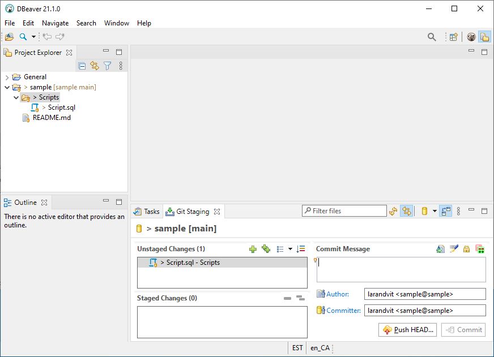This screenshot has height=357, width=494.
Task: Maximize the Outline panel
Action: pos(119,202)
